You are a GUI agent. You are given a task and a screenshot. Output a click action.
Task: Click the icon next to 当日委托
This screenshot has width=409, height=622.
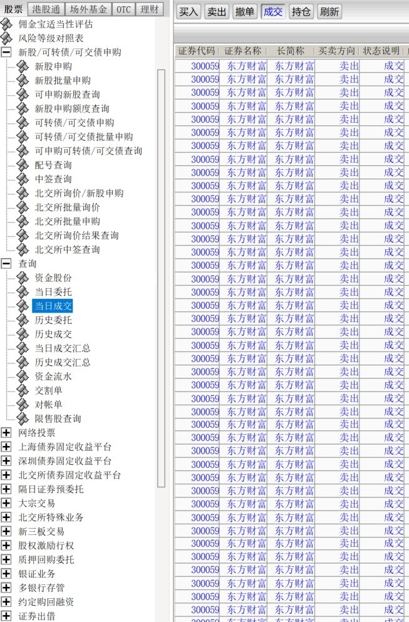coord(23,292)
